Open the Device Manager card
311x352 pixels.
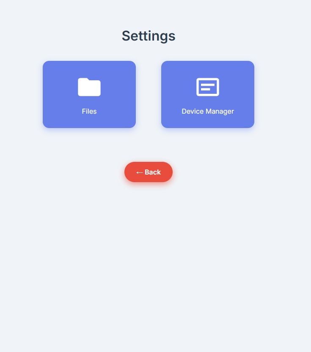[x=208, y=94]
